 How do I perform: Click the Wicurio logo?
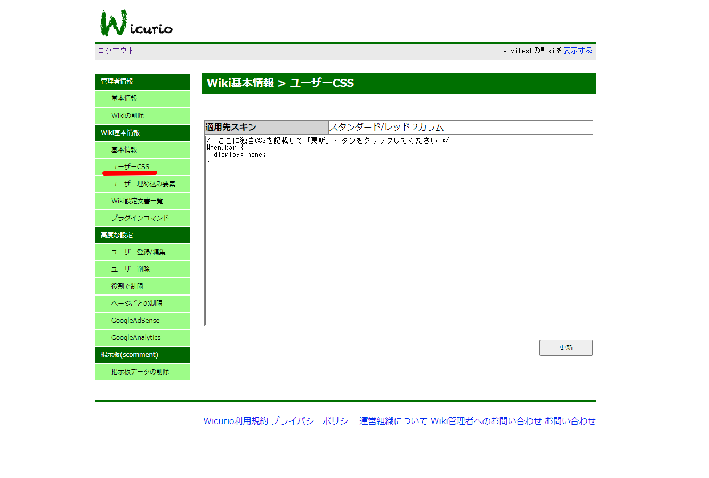tap(136, 23)
